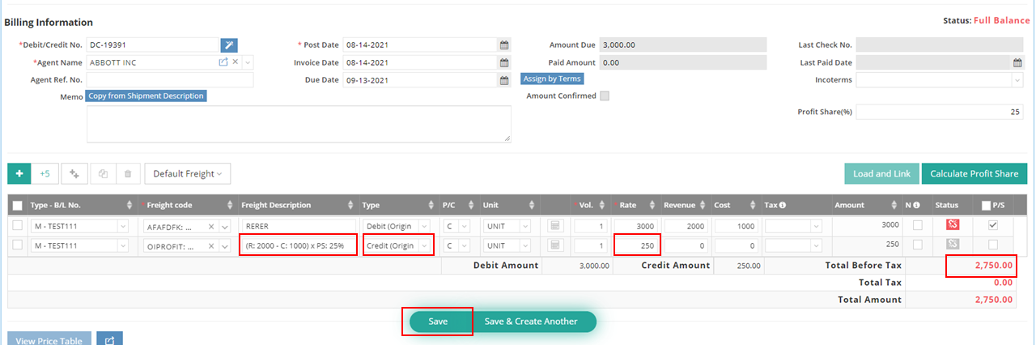This screenshot has height=345, width=1036.
Task: Click the Calculate Profit Share button
Action: tap(974, 173)
